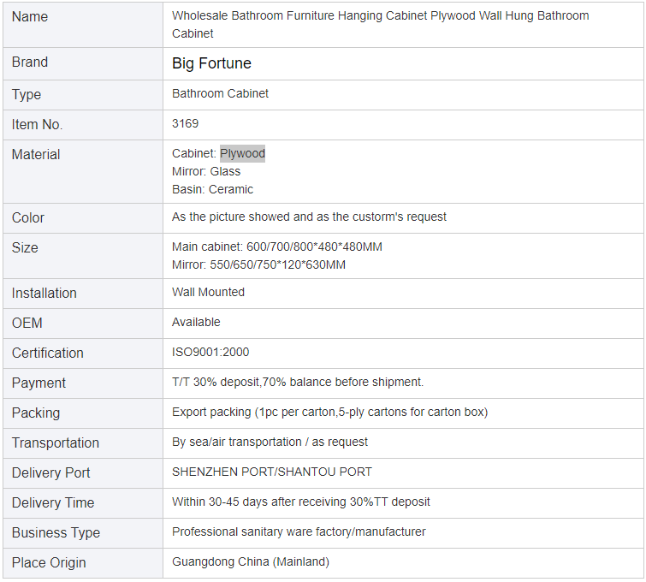
Task: Click the Within 30-45 days delivery text
Action: pos(300,502)
